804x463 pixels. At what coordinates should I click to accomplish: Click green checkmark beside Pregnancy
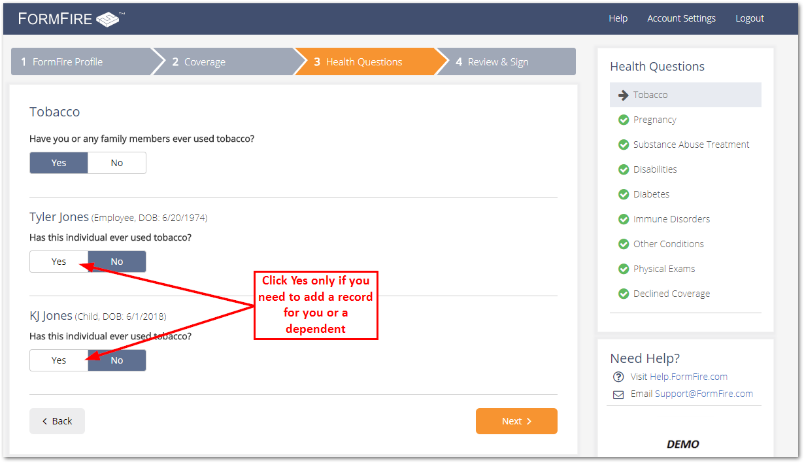623,120
